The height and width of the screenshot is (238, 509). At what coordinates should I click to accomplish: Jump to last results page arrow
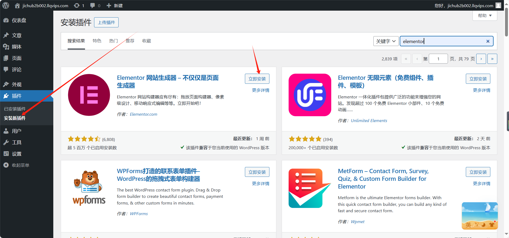click(492, 59)
